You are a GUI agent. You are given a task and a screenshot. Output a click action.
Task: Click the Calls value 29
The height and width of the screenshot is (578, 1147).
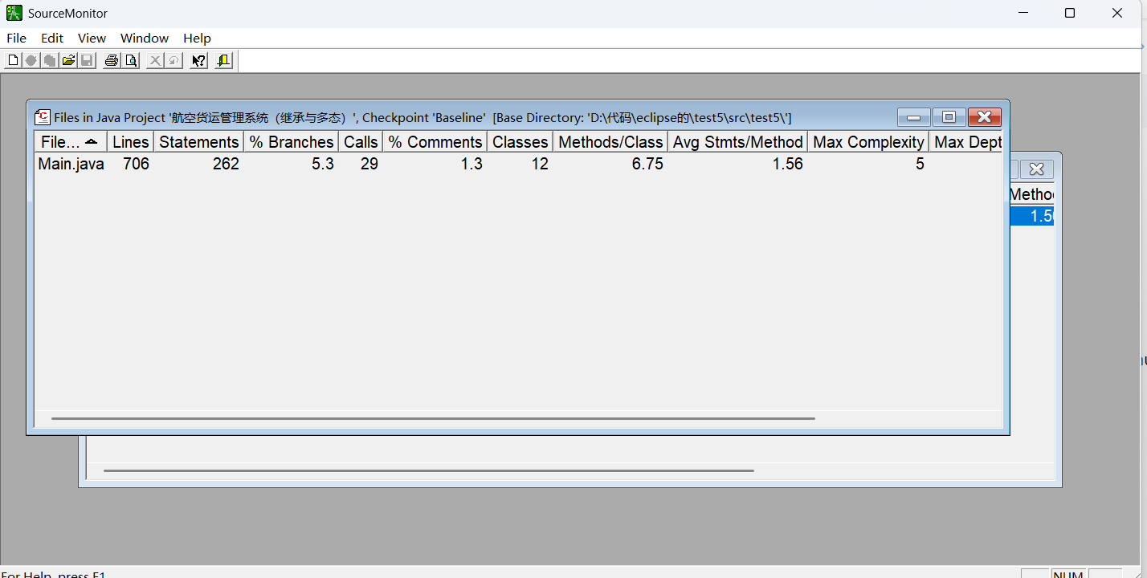click(369, 164)
